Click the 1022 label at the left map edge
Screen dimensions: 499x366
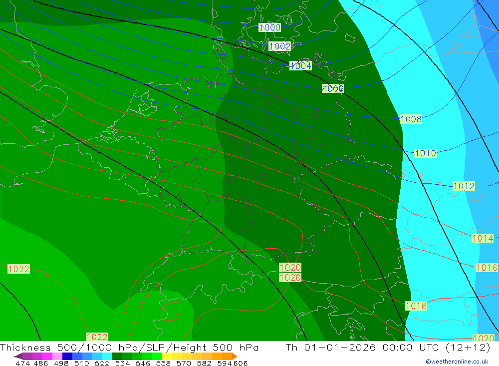[x=19, y=269]
